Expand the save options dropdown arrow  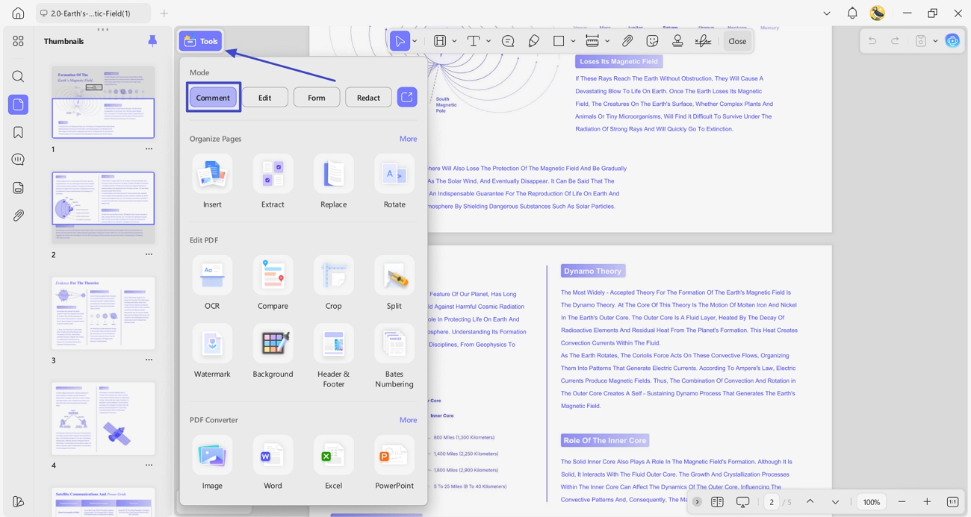tap(935, 42)
